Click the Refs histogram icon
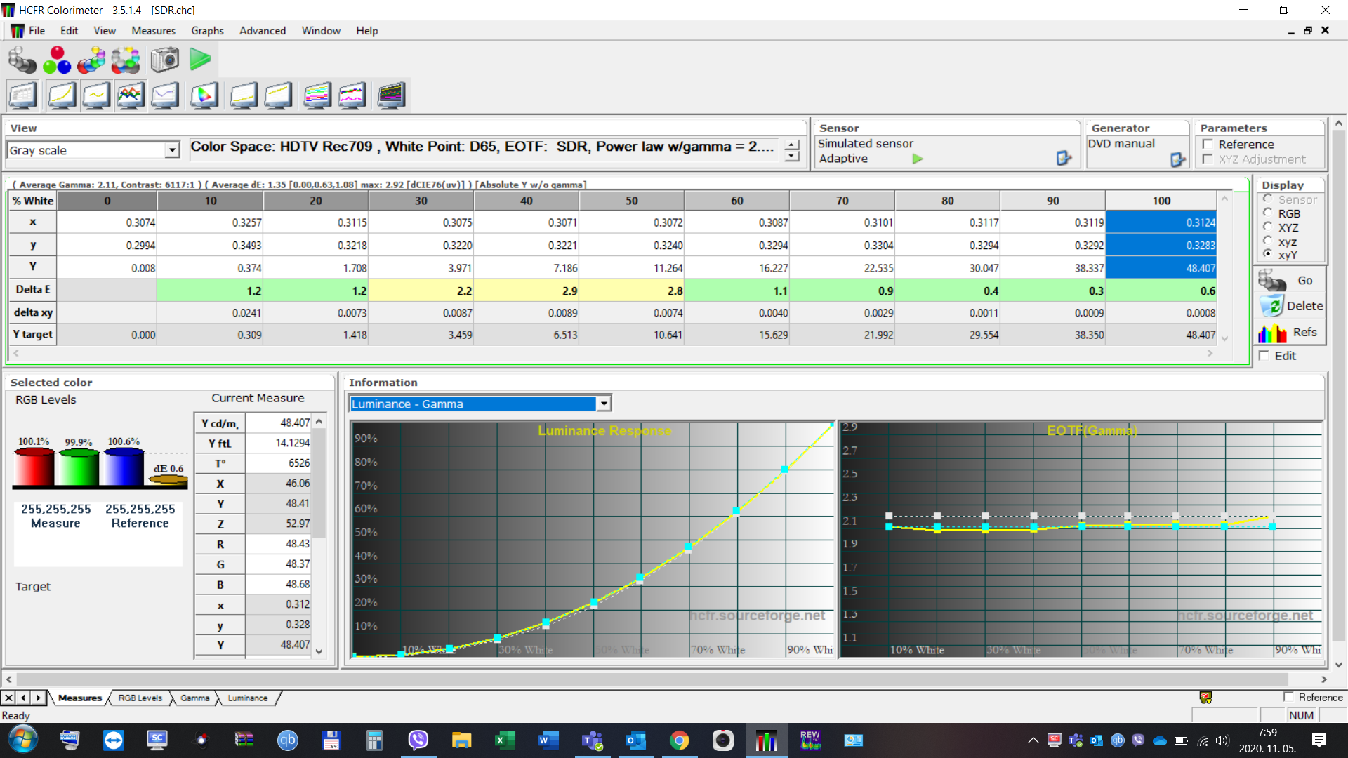Screen dimensions: 1348x758 click(1271, 333)
